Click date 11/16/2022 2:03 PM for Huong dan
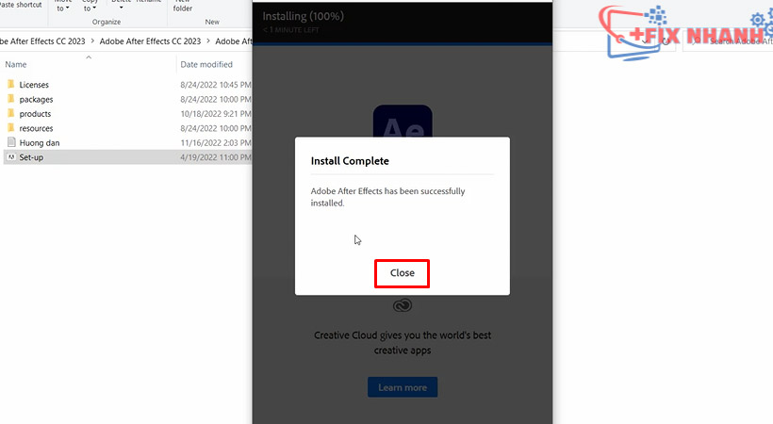Viewport: 773px width, 424px height. (x=216, y=143)
